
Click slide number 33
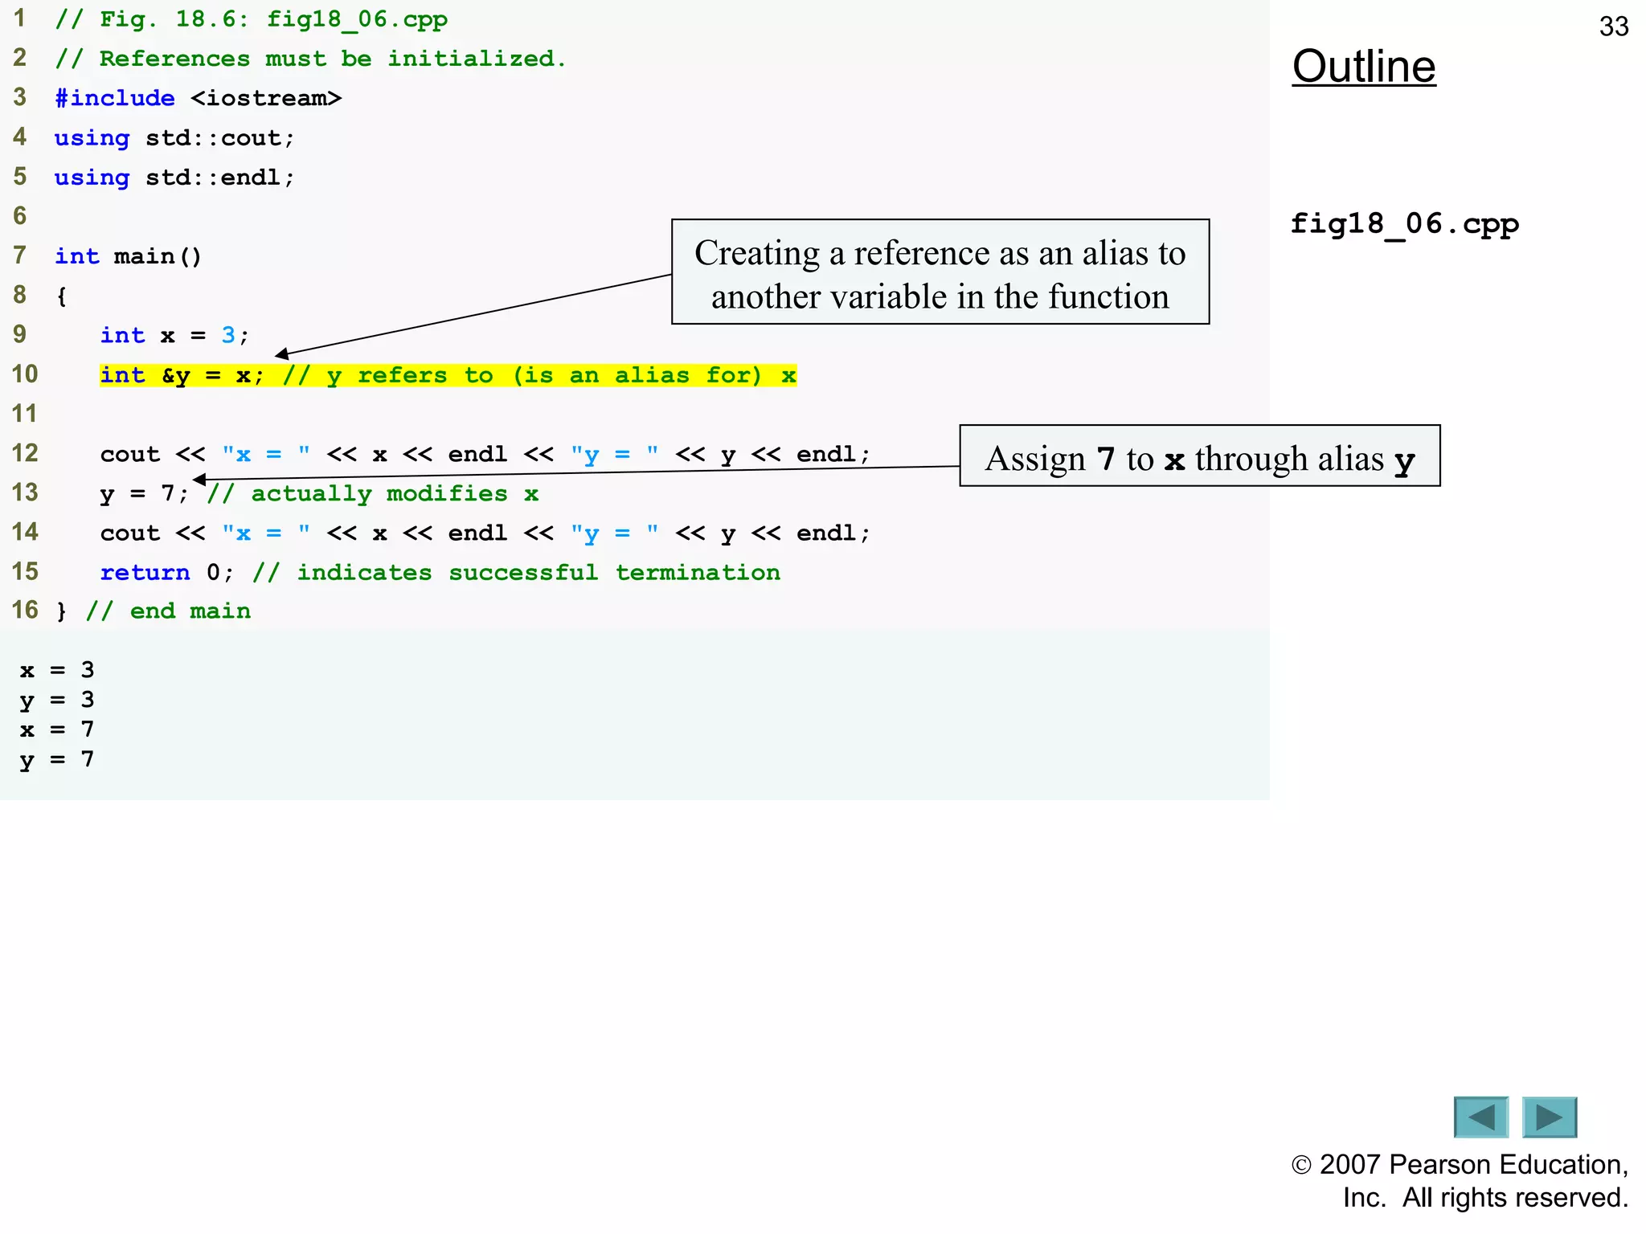[1614, 27]
